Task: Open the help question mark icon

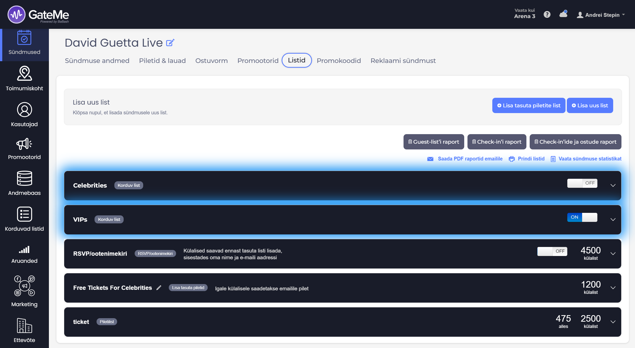Action: click(x=547, y=15)
